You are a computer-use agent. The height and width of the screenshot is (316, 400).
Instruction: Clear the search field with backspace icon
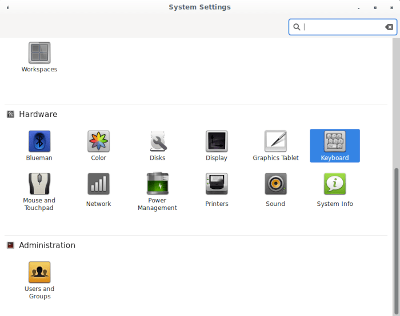tap(389, 27)
